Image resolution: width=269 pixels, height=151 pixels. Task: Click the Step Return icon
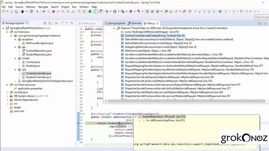click(x=73, y=11)
